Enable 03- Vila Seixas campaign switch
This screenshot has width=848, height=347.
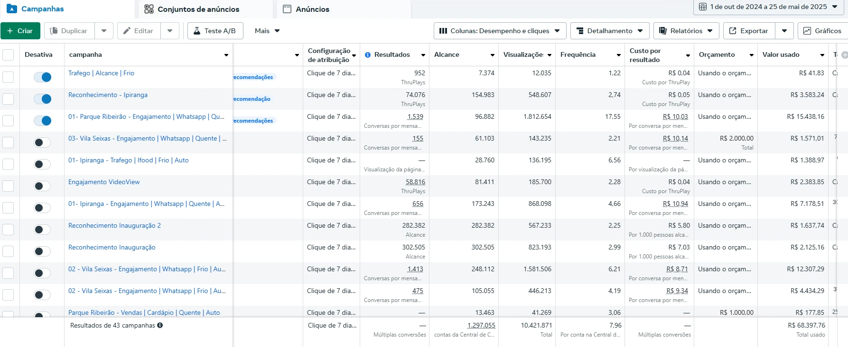tap(42, 142)
